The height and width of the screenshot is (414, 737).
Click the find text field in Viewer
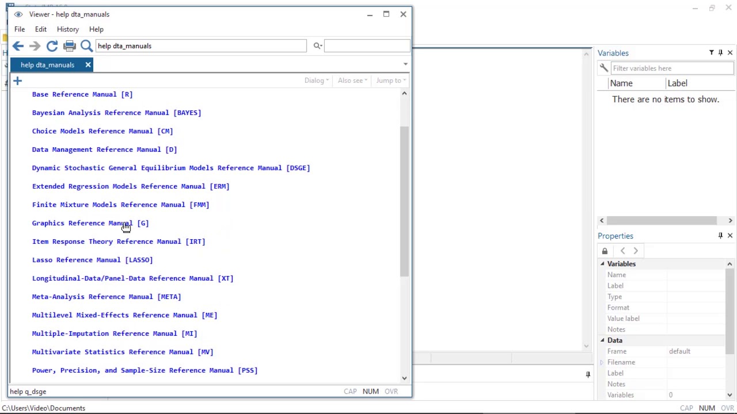(367, 46)
